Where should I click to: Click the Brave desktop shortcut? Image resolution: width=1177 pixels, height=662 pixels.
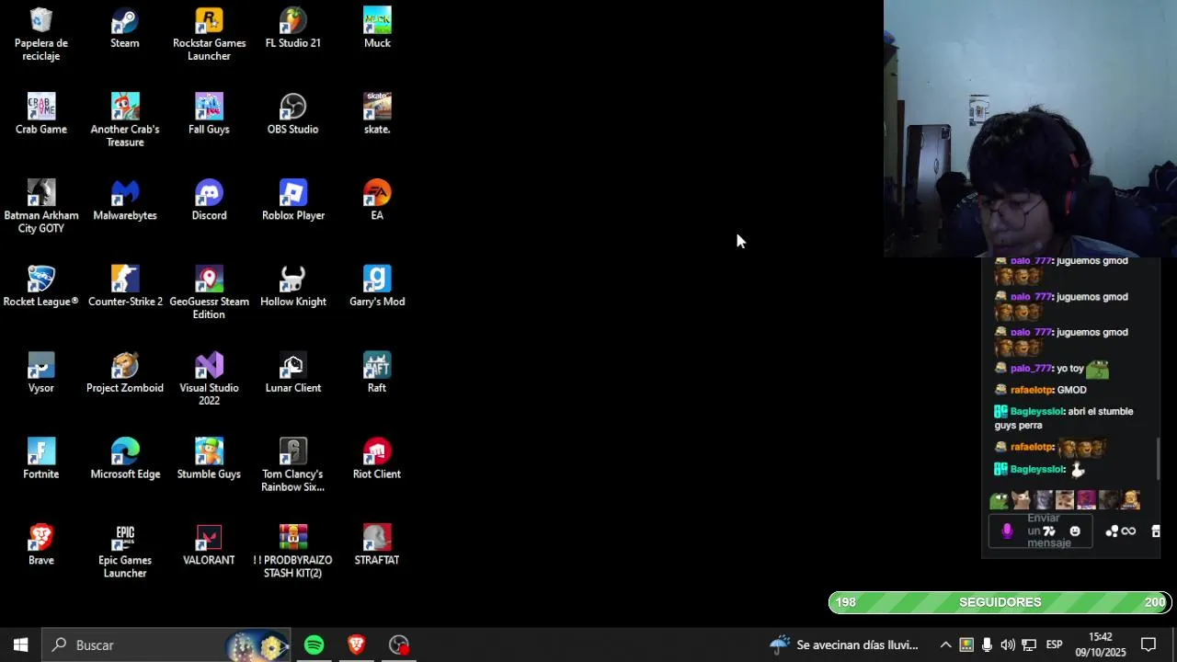click(41, 546)
